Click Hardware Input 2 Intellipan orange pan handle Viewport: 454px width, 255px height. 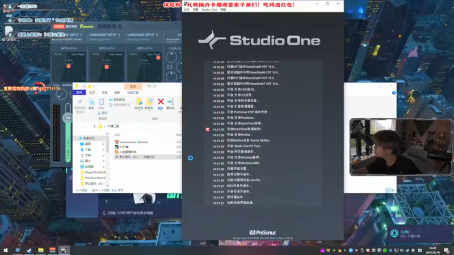click(x=107, y=67)
